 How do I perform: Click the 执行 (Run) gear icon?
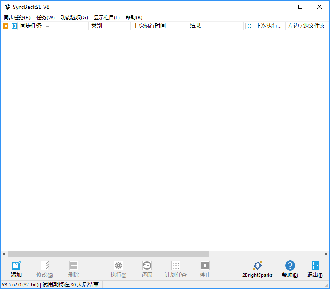(118, 266)
